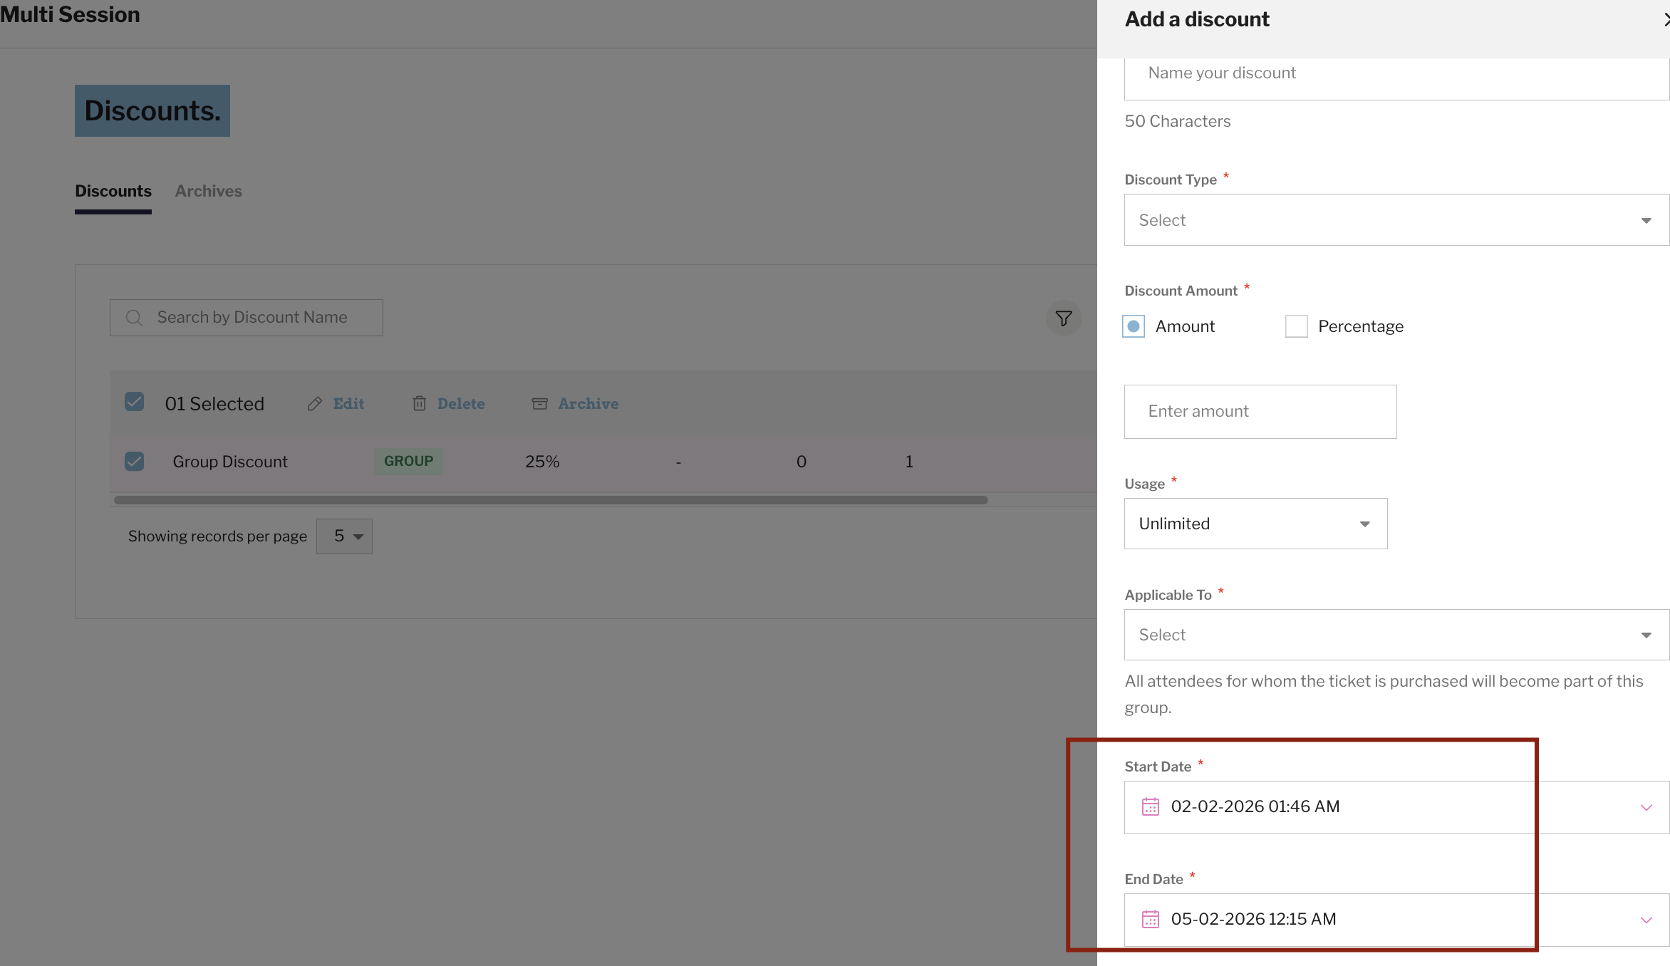The width and height of the screenshot is (1670, 966).
Task: Click the Delete trash icon
Action: click(x=420, y=404)
